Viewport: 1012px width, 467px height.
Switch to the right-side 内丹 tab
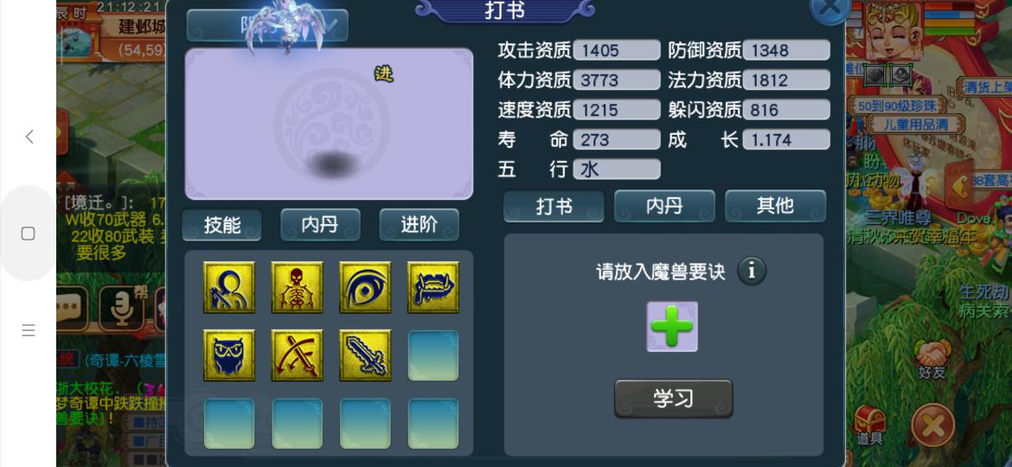tap(664, 206)
